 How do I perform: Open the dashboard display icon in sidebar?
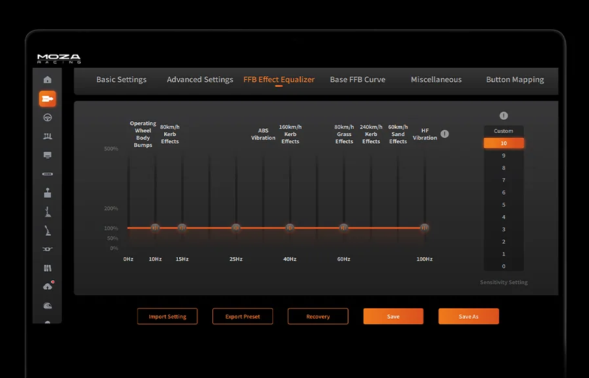48,156
